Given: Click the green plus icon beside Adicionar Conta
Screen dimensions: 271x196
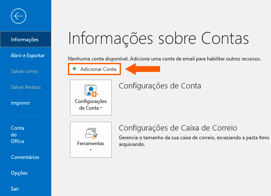Looking at the screenshot, I should (x=75, y=69).
